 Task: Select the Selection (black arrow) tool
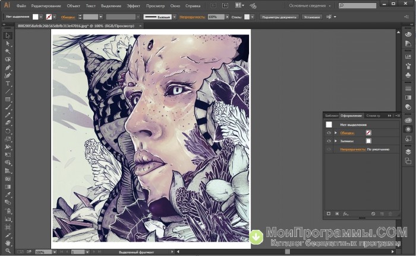coord(8,36)
